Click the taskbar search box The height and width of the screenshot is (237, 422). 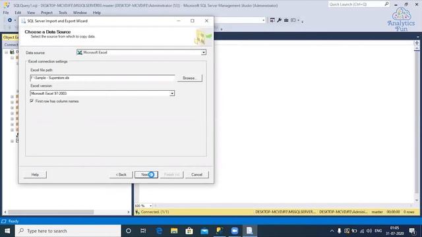click(68, 231)
